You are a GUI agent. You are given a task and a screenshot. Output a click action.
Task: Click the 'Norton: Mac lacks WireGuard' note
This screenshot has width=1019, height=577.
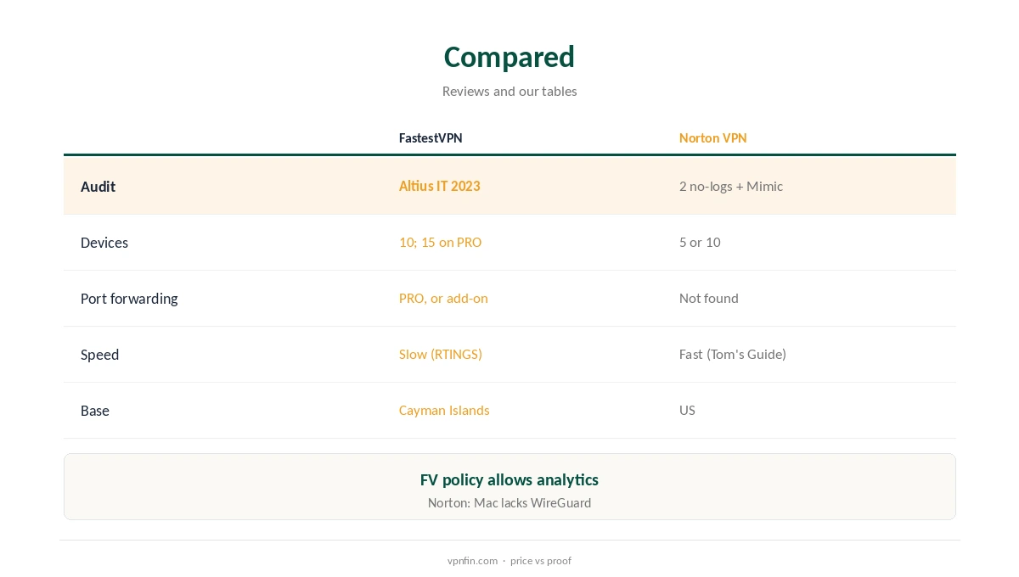click(509, 502)
